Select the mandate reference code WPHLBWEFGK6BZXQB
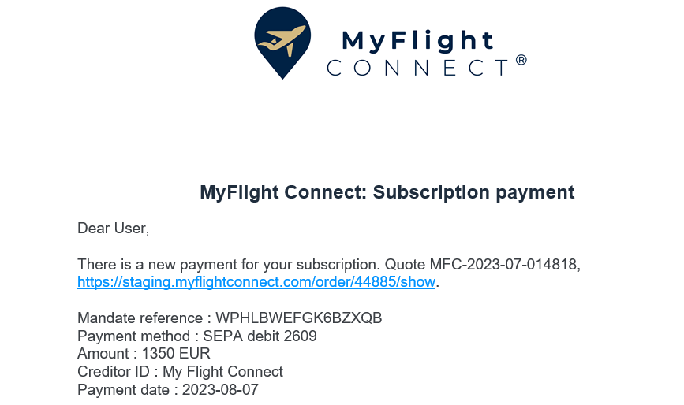This screenshot has height=405, width=684. 299,318
